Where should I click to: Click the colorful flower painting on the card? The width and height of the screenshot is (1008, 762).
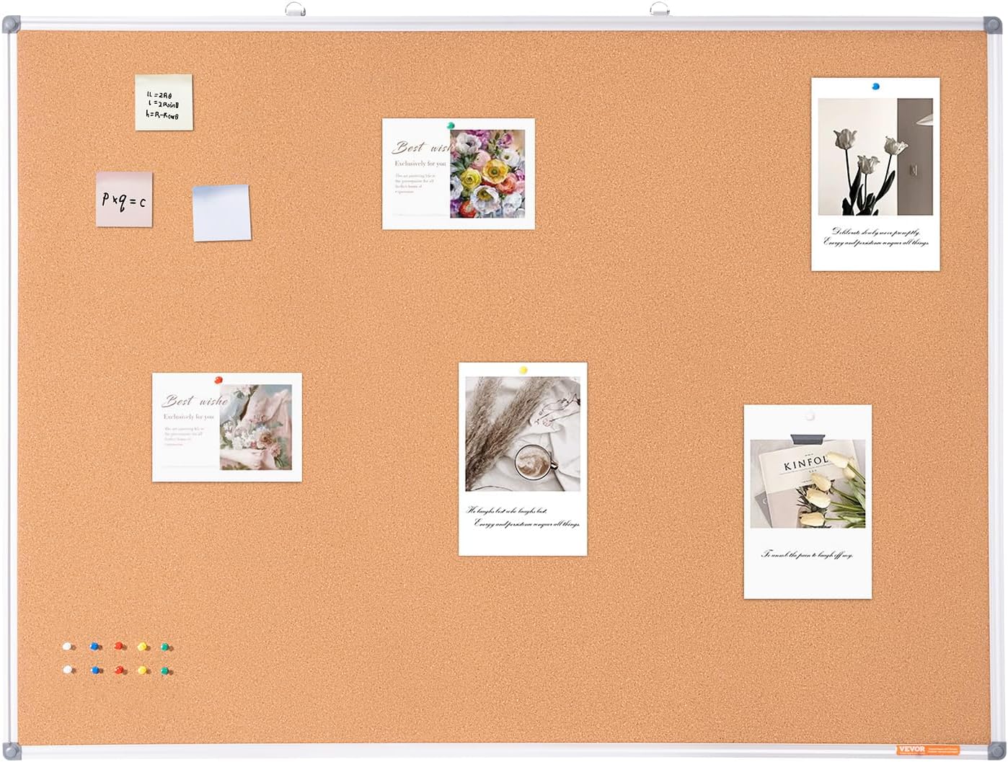point(488,174)
